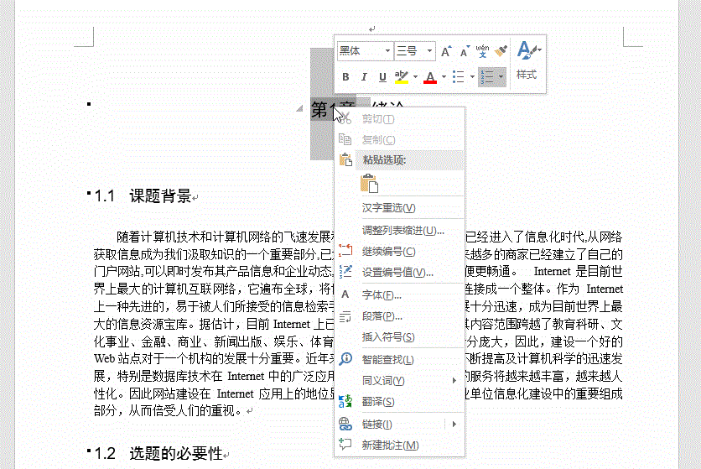Choose 继续编号(C) menu entry
Viewport: 701px width, 469px height.
(x=400, y=252)
